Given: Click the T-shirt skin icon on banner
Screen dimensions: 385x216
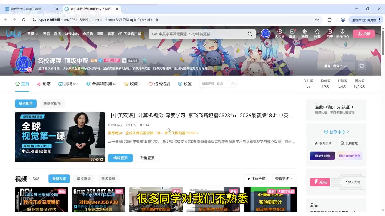Looking at the screenshot, I should [362, 66].
